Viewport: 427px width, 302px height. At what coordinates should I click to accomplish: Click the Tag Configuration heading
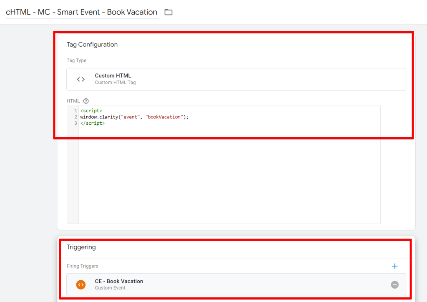click(92, 44)
